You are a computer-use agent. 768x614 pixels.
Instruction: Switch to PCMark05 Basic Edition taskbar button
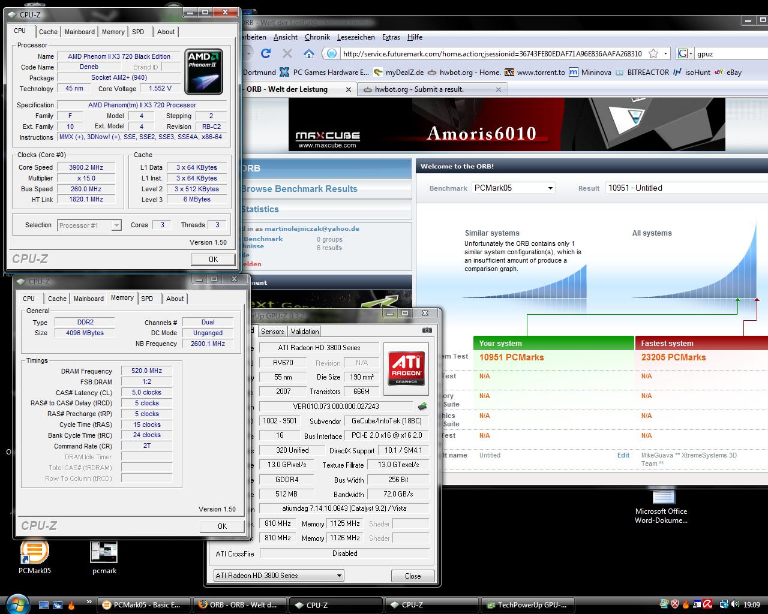(x=143, y=605)
